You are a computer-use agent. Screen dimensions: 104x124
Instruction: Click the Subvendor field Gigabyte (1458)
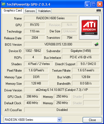[x=81, y=51]
